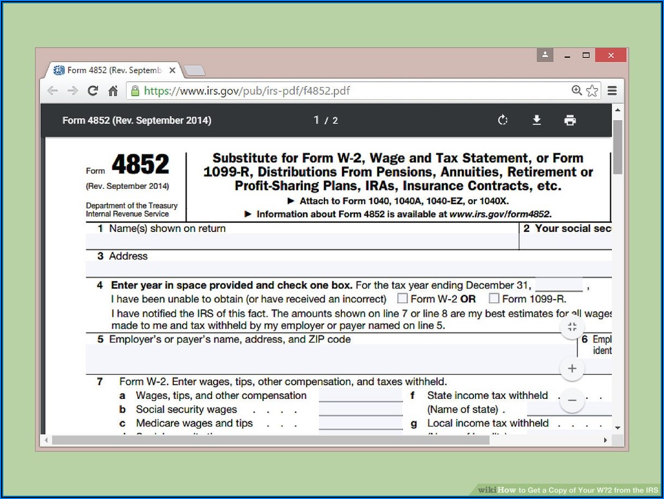
Task: Toggle fit-to-page view in PDF viewer
Action: 572,327
